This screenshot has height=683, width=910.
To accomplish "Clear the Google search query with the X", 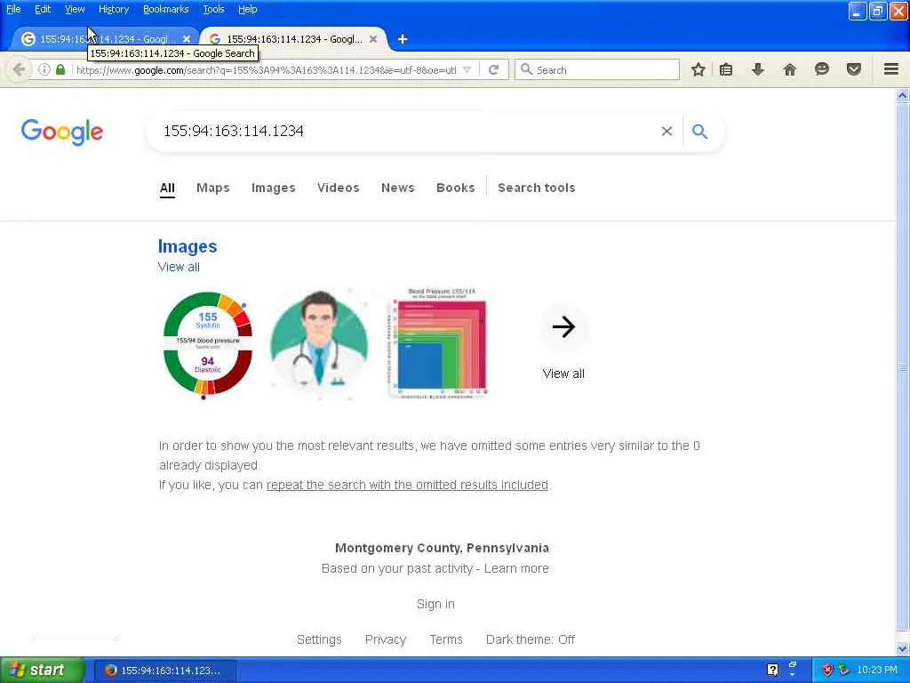I will (667, 132).
